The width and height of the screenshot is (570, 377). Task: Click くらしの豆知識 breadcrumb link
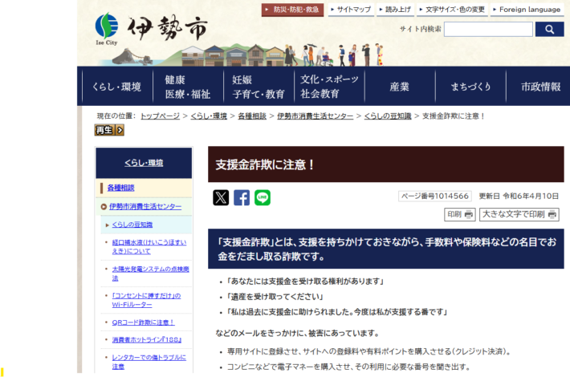point(388,116)
